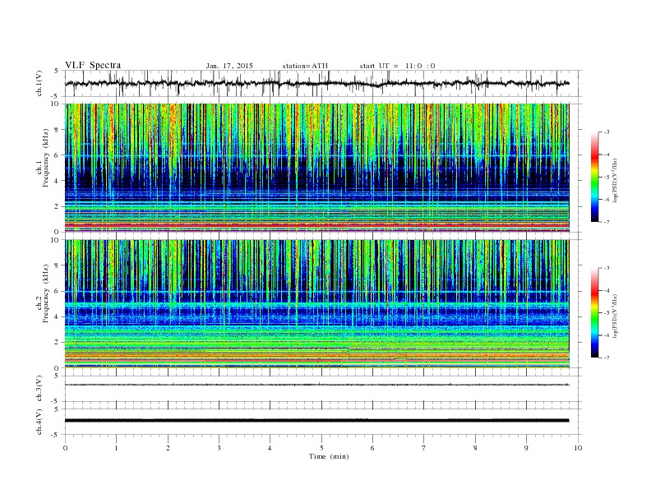Click the "Time (min)" axis title
This screenshot has width=651, height=503.
(329, 456)
